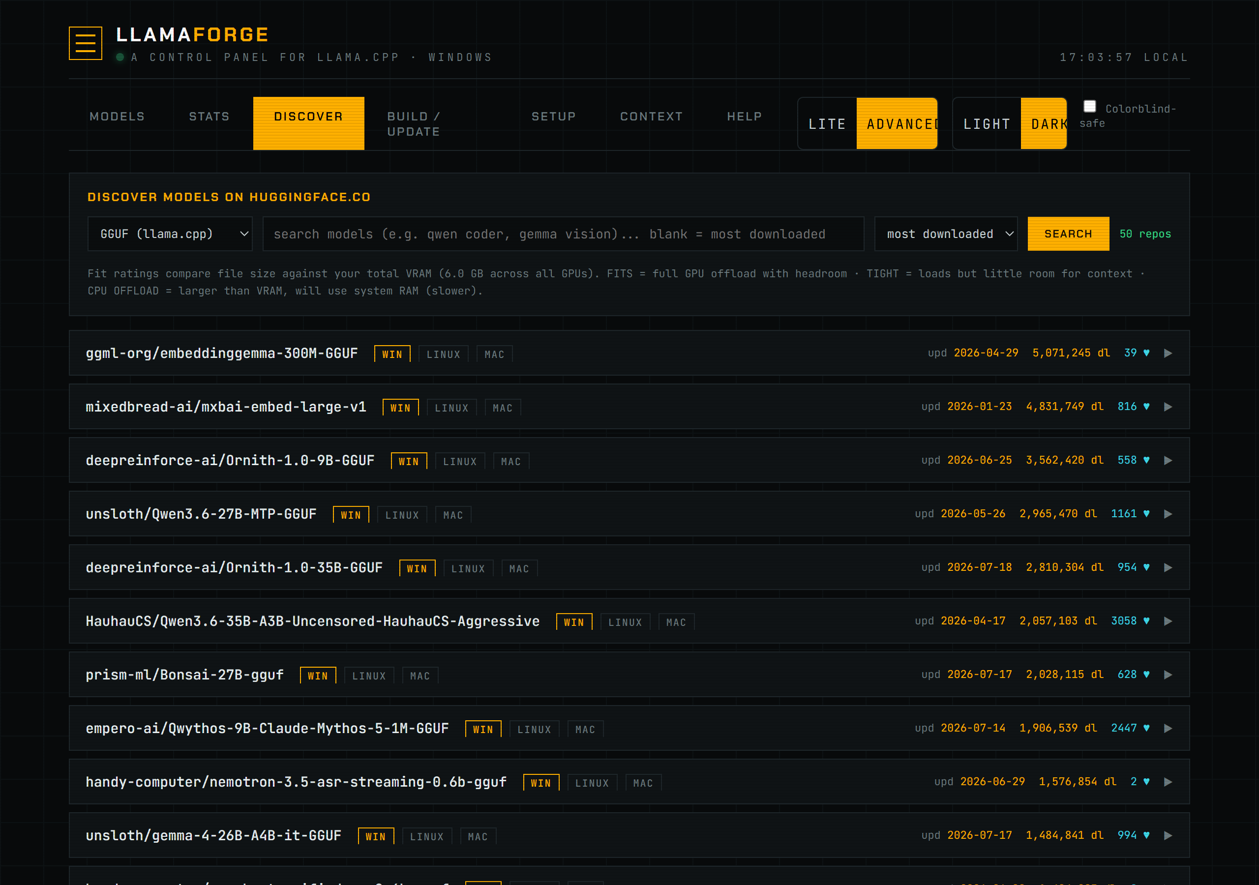Open the hamburger menu icon
The image size is (1259, 885).
[86, 43]
